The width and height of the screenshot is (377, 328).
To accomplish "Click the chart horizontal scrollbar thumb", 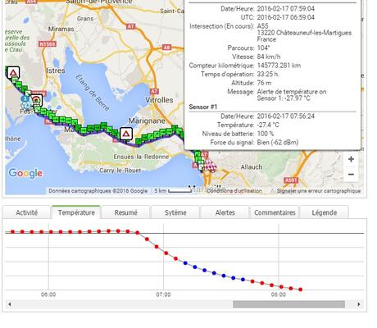I will (x=288, y=304).
